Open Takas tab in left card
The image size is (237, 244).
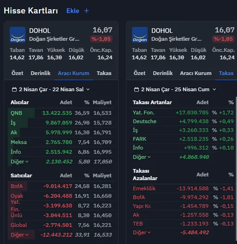pyautogui.click(x=104, y=73)
